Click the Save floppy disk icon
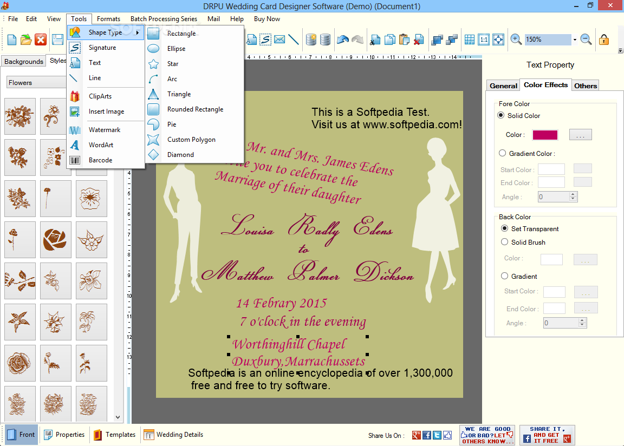 (x=58, y=40)
